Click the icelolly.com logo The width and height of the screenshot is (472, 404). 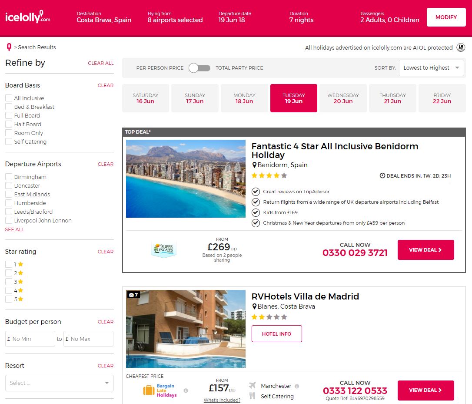click(x=28, y=17)
